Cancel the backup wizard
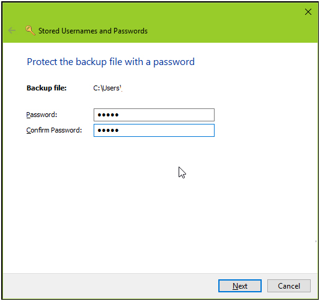This screenshot has width=320, height=301. (289, 286)
